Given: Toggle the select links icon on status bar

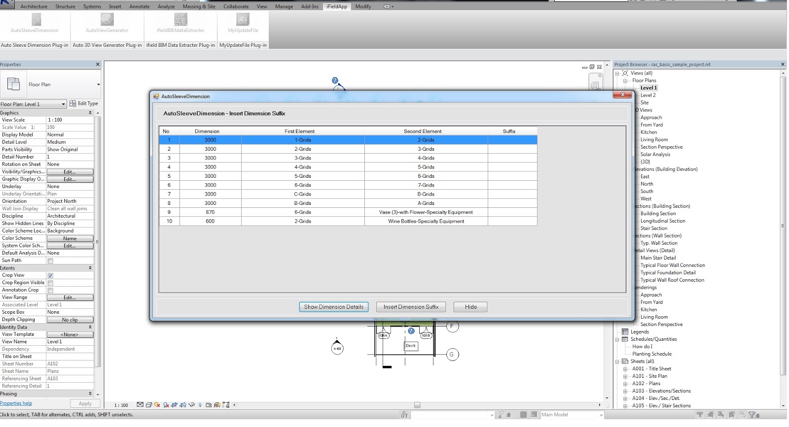Looking at the screenshot, I should 700,415.
